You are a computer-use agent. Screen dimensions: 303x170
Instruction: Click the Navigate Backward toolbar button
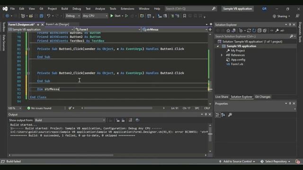[x=8, y=16]
